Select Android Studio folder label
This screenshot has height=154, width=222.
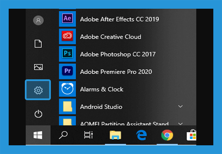pyautogui.click(x=101, y=107)
